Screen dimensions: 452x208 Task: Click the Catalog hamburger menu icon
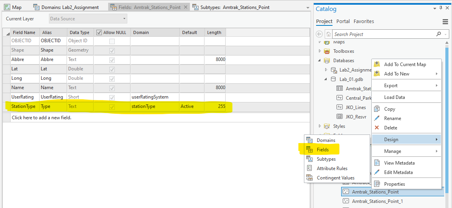445,22
